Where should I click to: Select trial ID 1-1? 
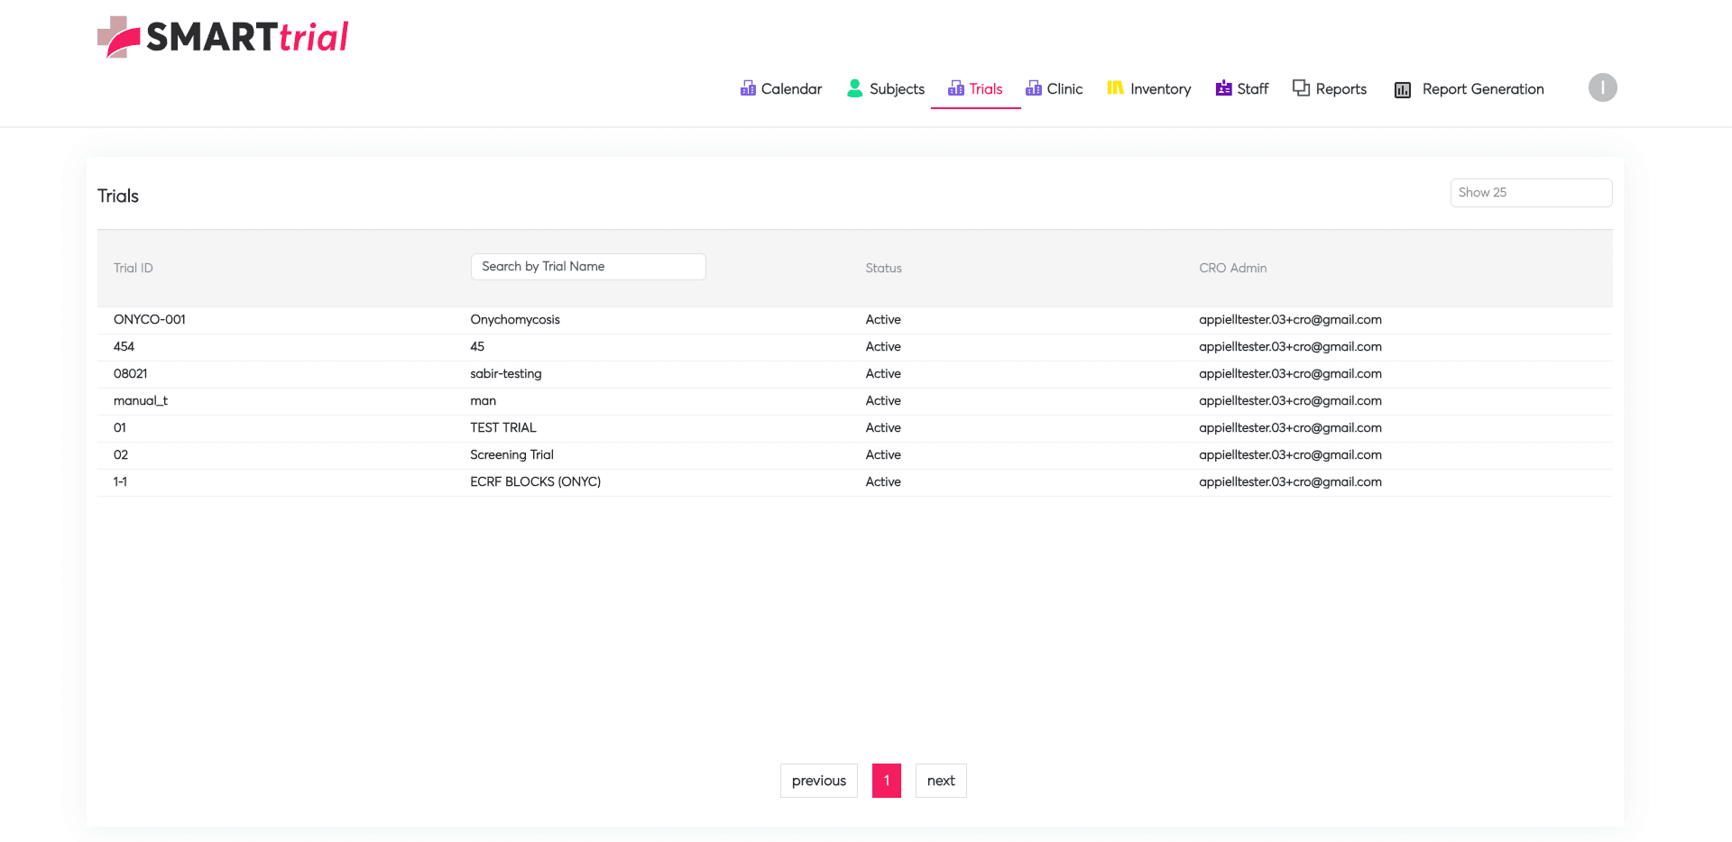pyautogui.click(x=120, y=481)
